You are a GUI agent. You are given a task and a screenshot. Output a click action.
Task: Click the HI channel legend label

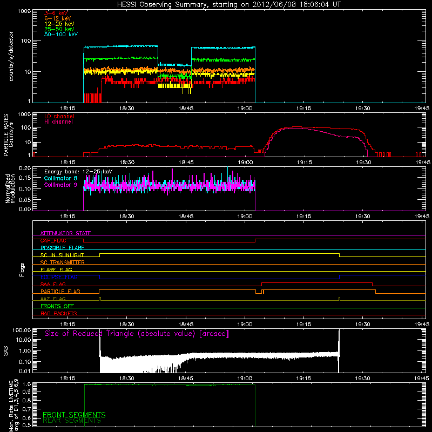point(58,122)
